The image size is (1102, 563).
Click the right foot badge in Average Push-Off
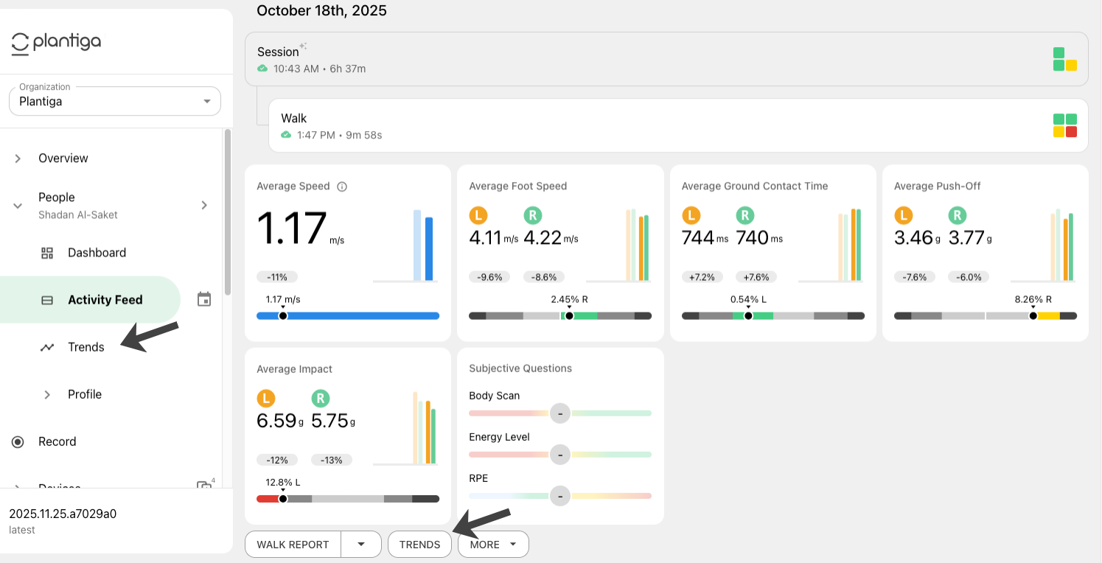[x=957, y=215]
